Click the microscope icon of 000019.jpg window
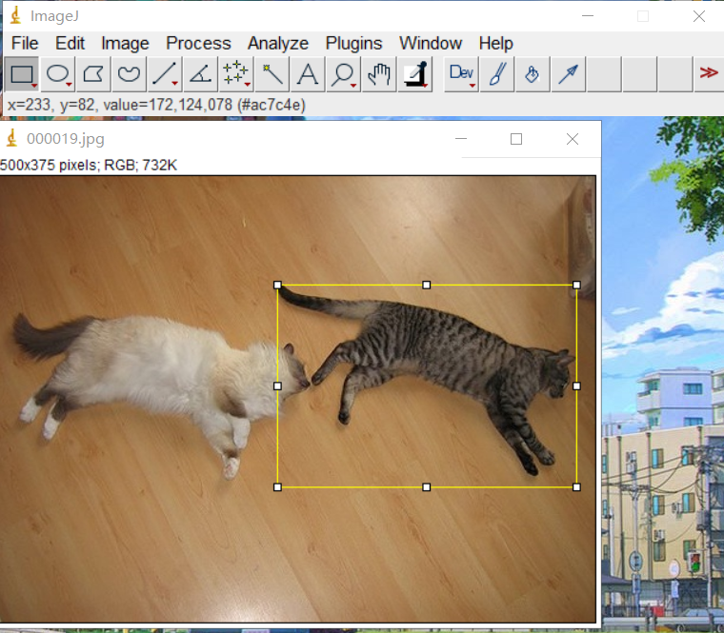 11,138
